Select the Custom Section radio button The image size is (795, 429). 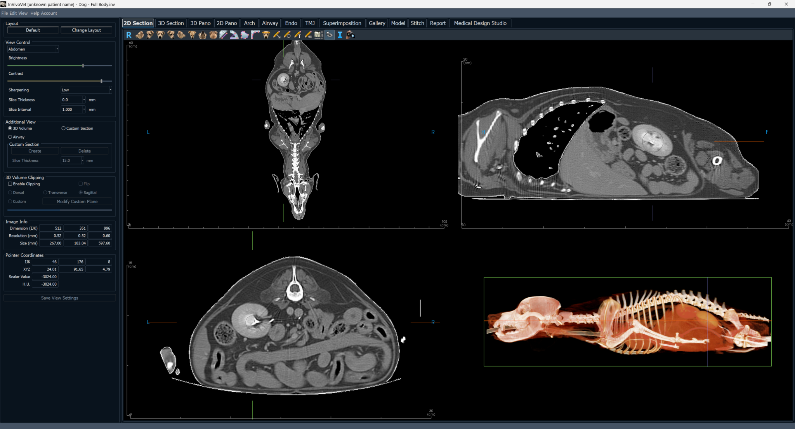[63, 128]
